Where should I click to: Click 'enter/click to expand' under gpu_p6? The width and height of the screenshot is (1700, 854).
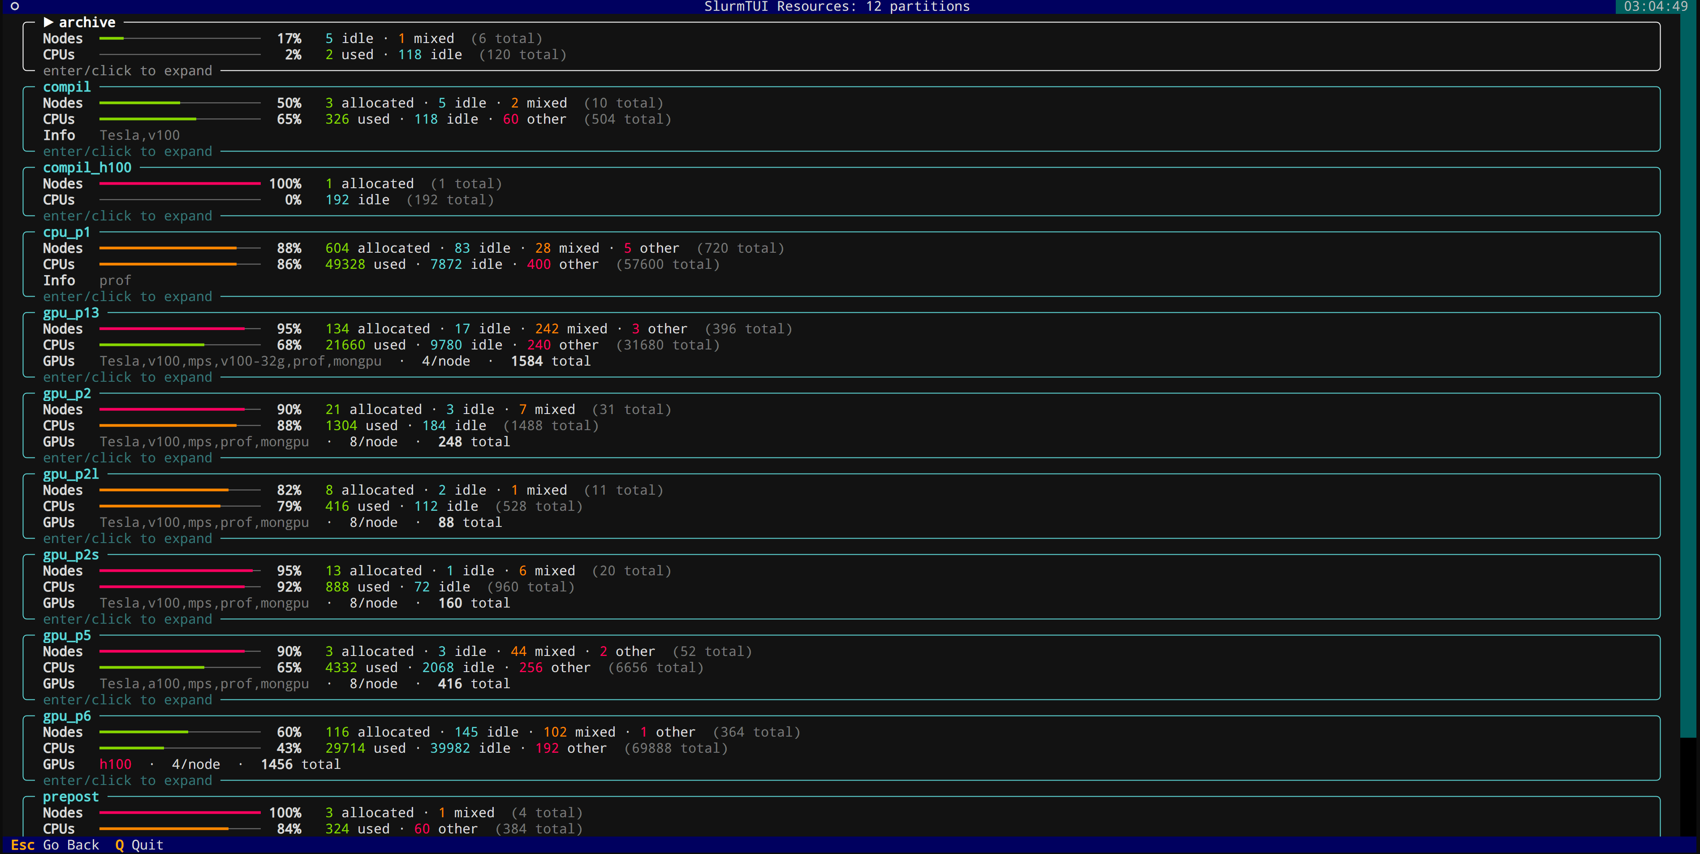pyautogui.click(x=127, y=780)
